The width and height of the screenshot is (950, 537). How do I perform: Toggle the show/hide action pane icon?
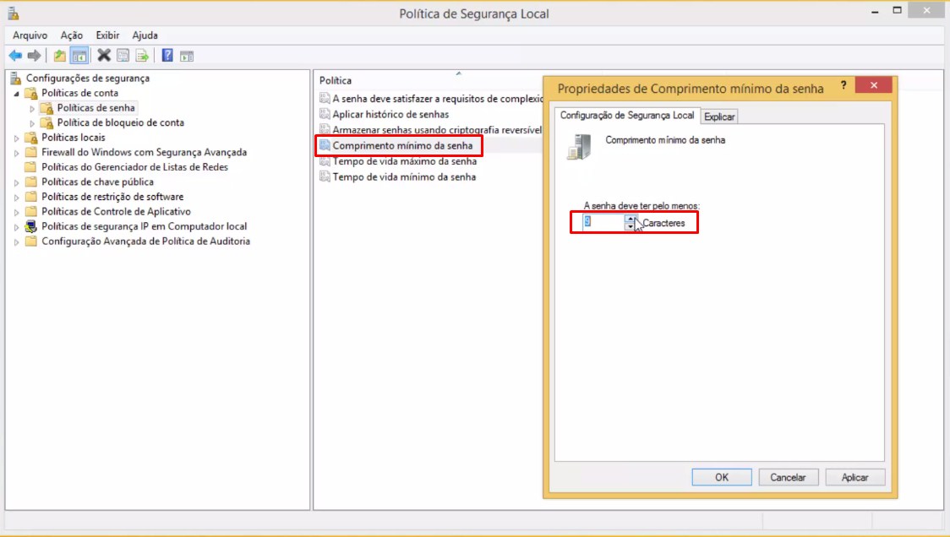pyautogui.click(x=187, y=57)
